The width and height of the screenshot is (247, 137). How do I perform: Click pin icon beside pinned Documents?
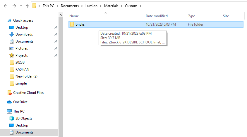[x=56, y=41]
